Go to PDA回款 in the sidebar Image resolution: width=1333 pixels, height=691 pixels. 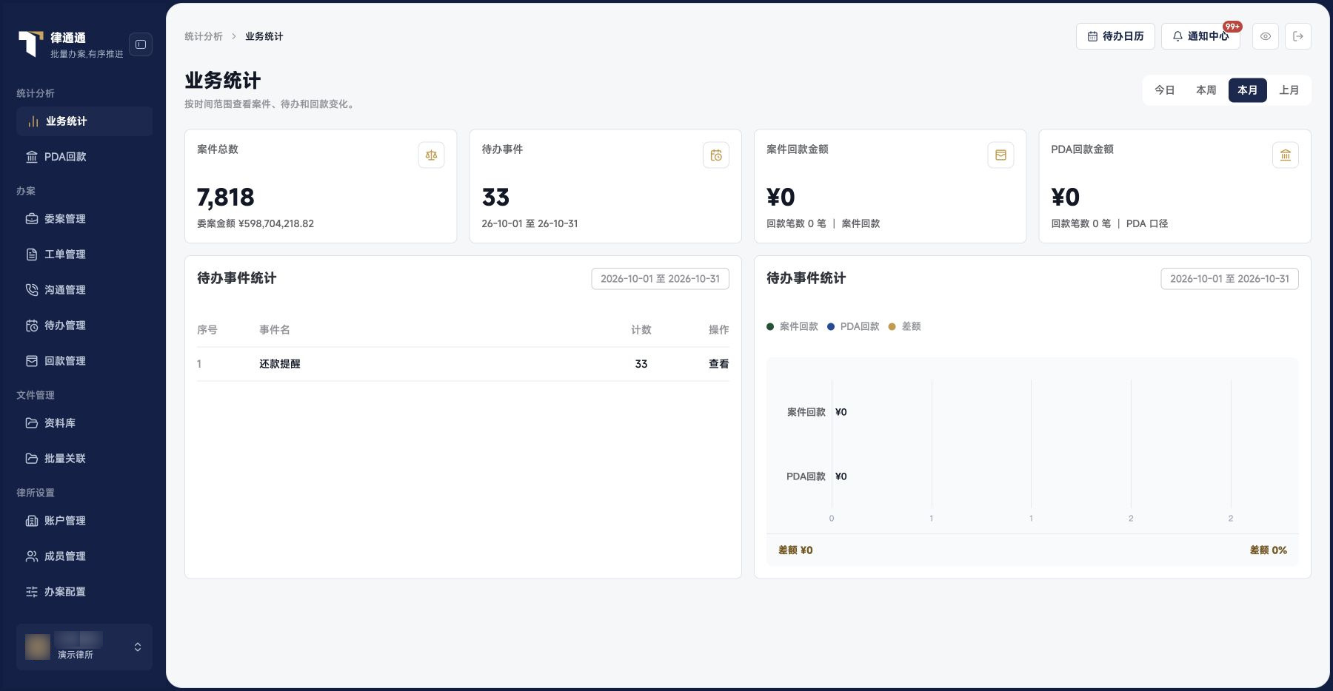tap(84, 157)
